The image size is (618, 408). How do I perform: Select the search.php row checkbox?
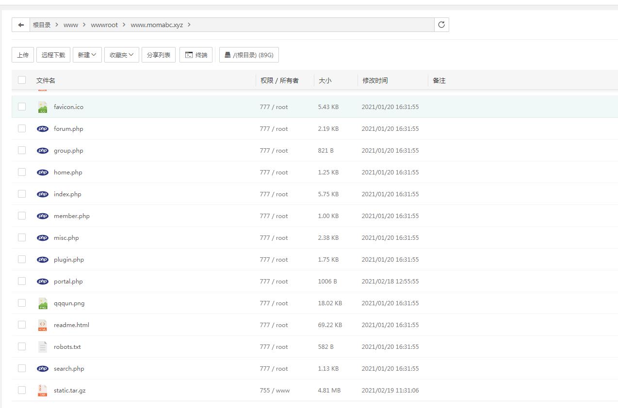tap(22, 368)
